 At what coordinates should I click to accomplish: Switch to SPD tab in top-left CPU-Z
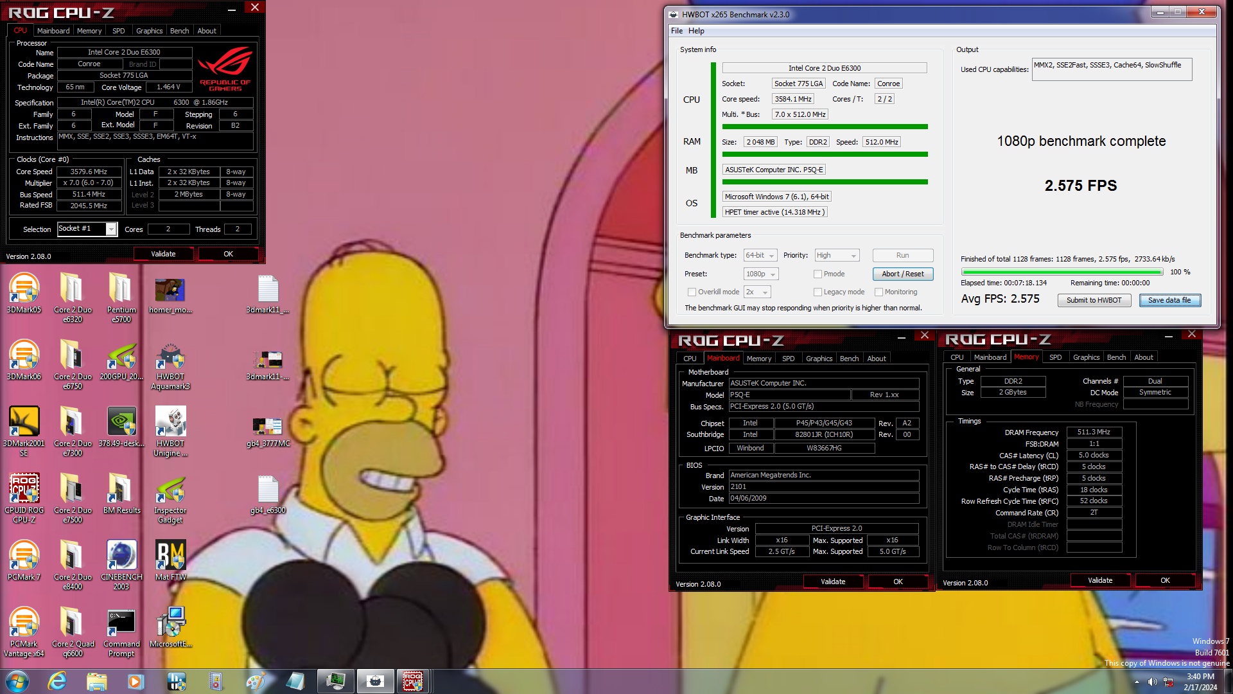pos(119,31)
